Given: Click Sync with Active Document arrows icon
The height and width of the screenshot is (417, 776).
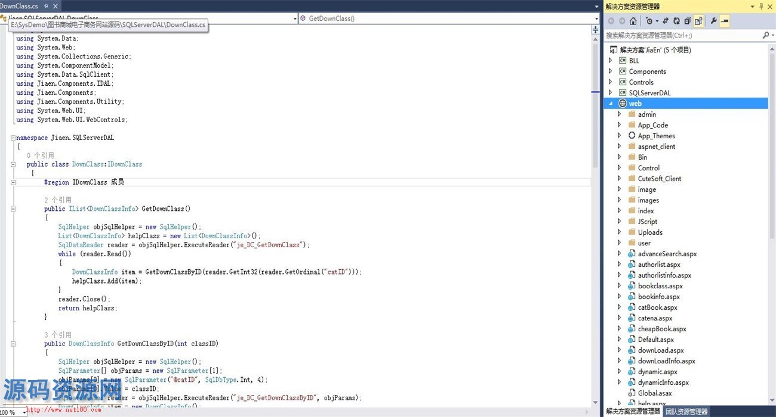Looking at the screenshot, I should point(666,21).
